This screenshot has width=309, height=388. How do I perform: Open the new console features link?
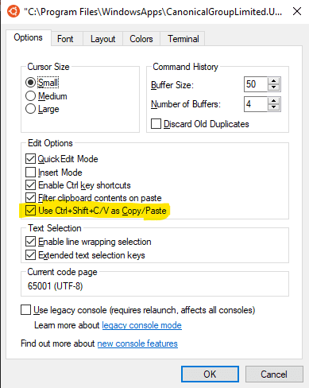pos(137,343)
